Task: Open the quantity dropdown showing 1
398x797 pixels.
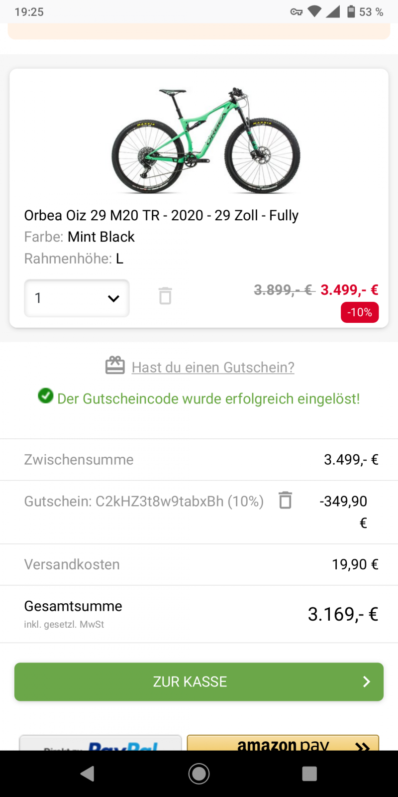Action: coord(77,298)
